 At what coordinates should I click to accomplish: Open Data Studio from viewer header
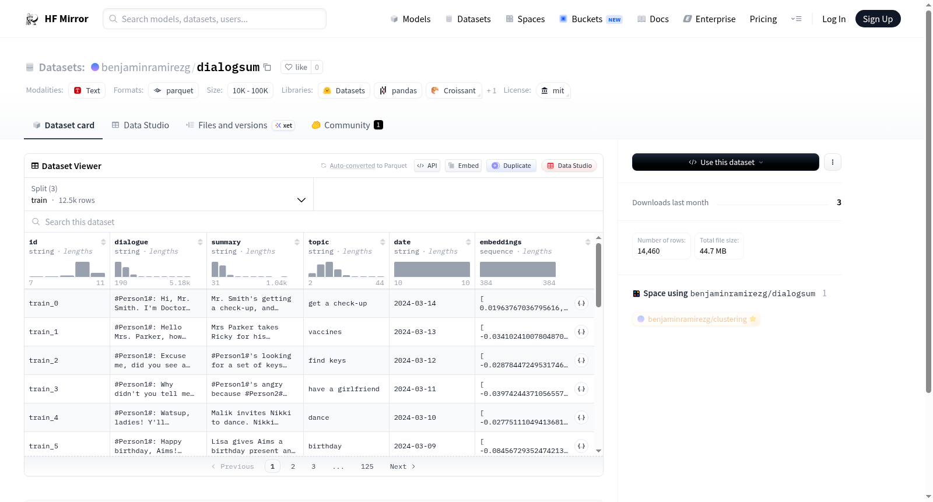point(569,166)
